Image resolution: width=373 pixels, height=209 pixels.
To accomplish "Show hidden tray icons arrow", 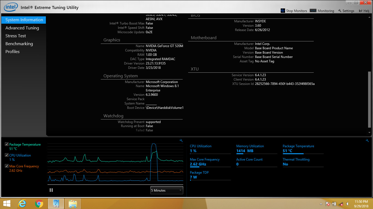I will (321, 204).
